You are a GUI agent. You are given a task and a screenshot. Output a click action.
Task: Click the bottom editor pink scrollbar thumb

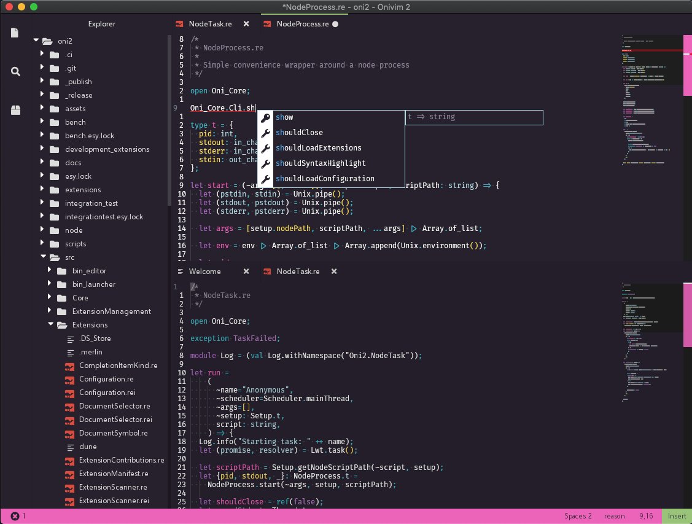tap(688, 315)
